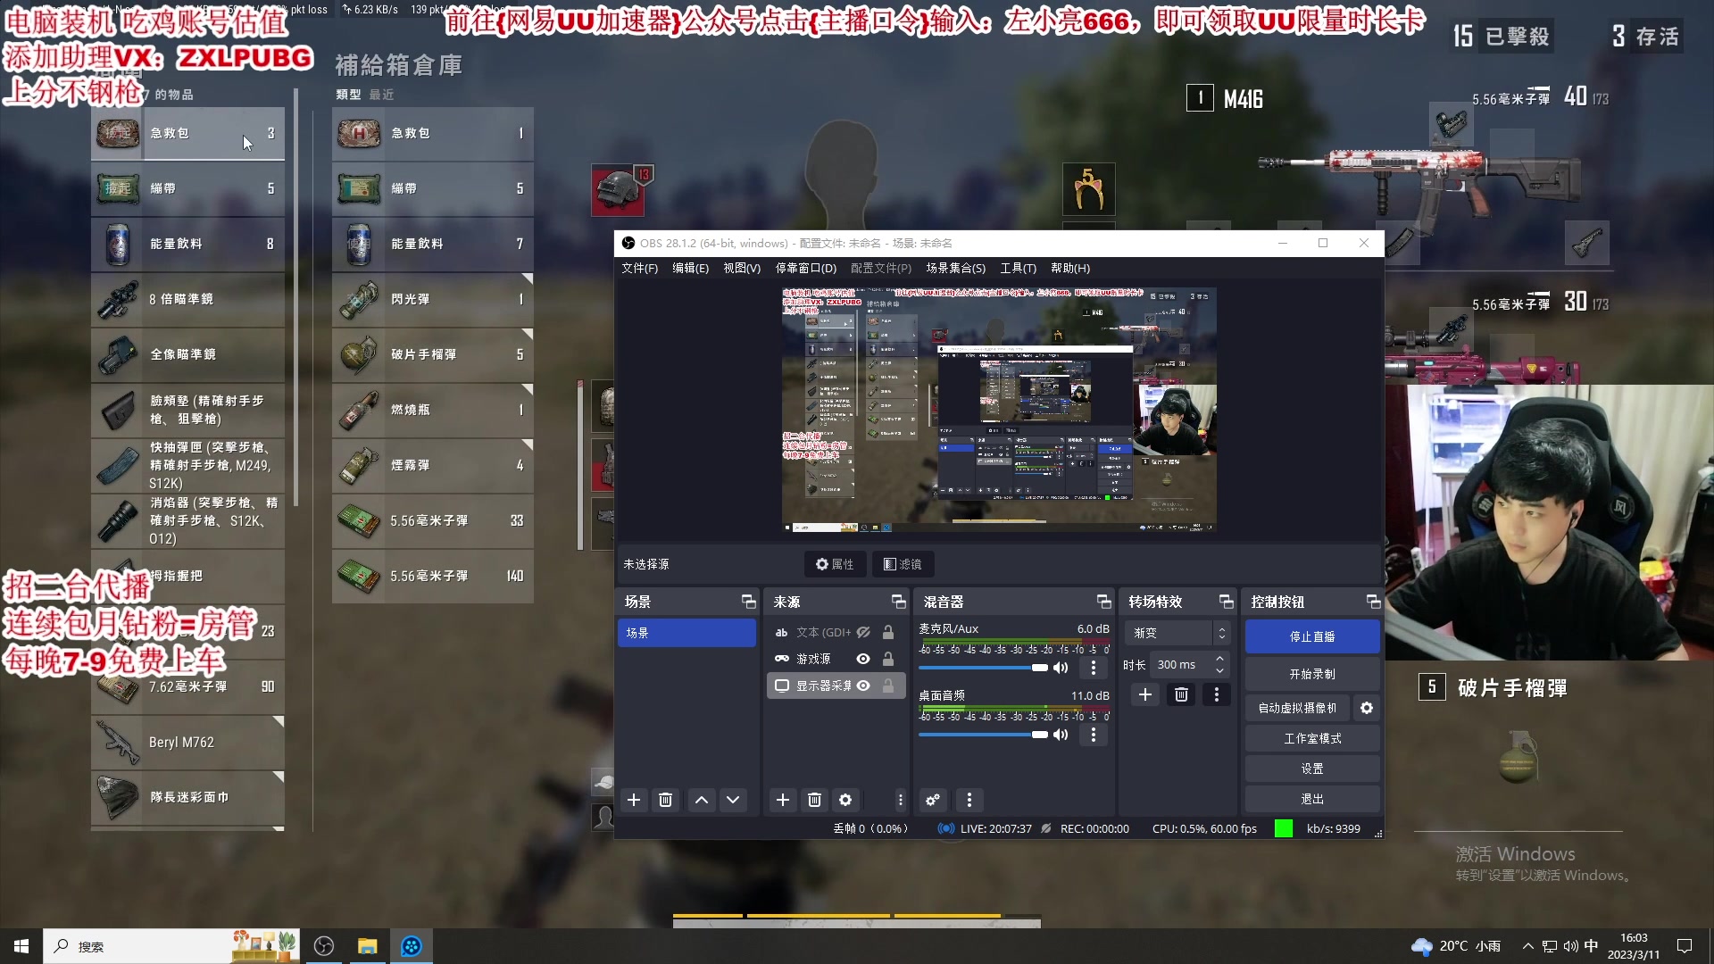Click the helmet icon in game inventory

[x=618, y=190]
